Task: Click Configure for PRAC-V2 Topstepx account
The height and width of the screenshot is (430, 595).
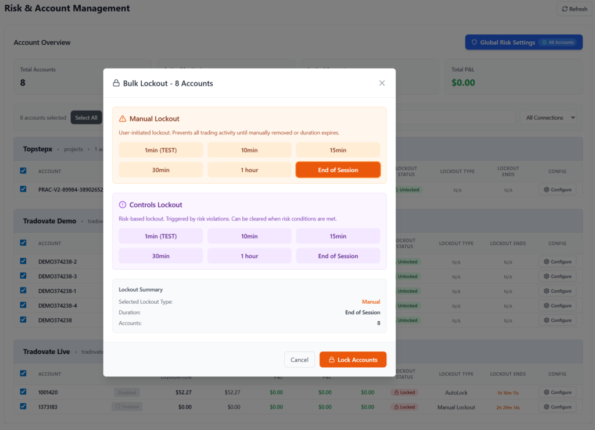Action: 557,190
